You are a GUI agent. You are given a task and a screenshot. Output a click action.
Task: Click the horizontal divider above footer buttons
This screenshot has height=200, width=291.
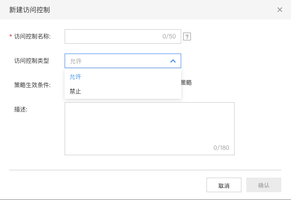145,170
